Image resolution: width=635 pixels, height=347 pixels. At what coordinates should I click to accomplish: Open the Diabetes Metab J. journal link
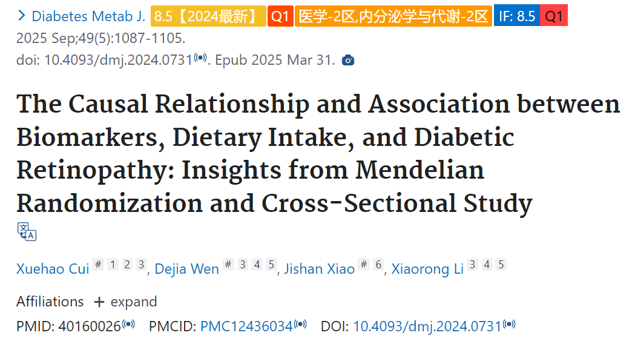click(88, 16)
